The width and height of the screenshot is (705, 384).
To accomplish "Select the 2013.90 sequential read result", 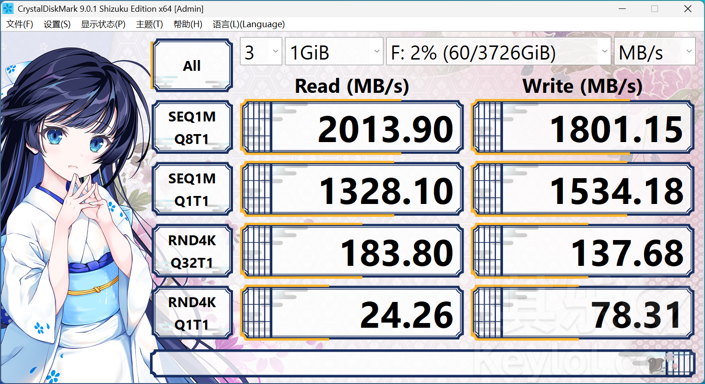I will click(352, 127).
